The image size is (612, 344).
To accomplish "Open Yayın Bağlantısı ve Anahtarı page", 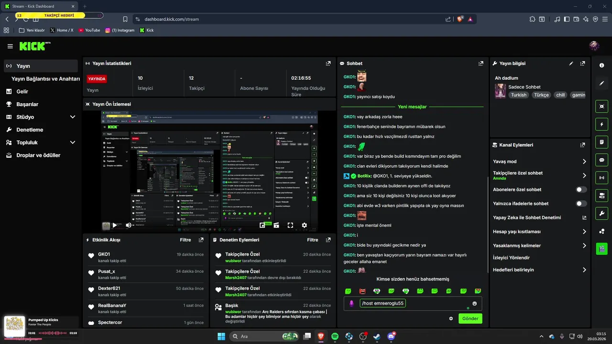I will click(45, 79).
